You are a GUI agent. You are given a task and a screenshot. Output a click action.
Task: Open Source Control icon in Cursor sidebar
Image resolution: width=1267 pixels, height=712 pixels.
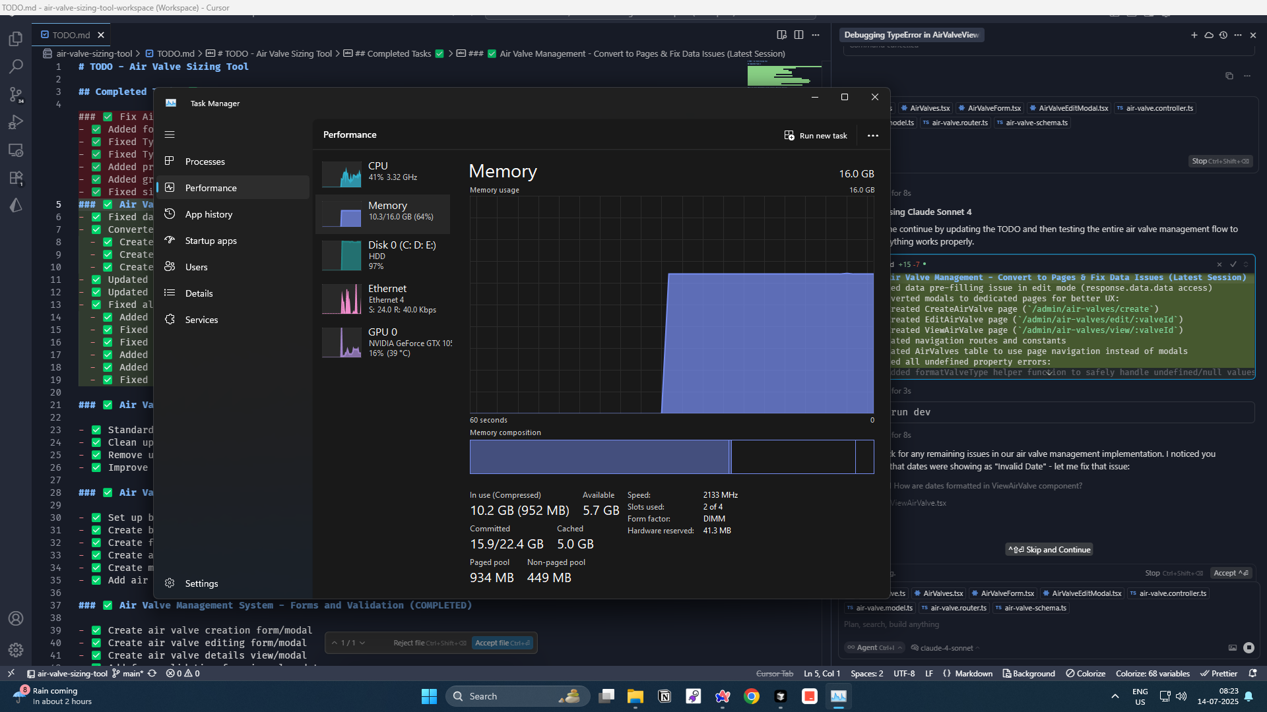coord(16,94)
